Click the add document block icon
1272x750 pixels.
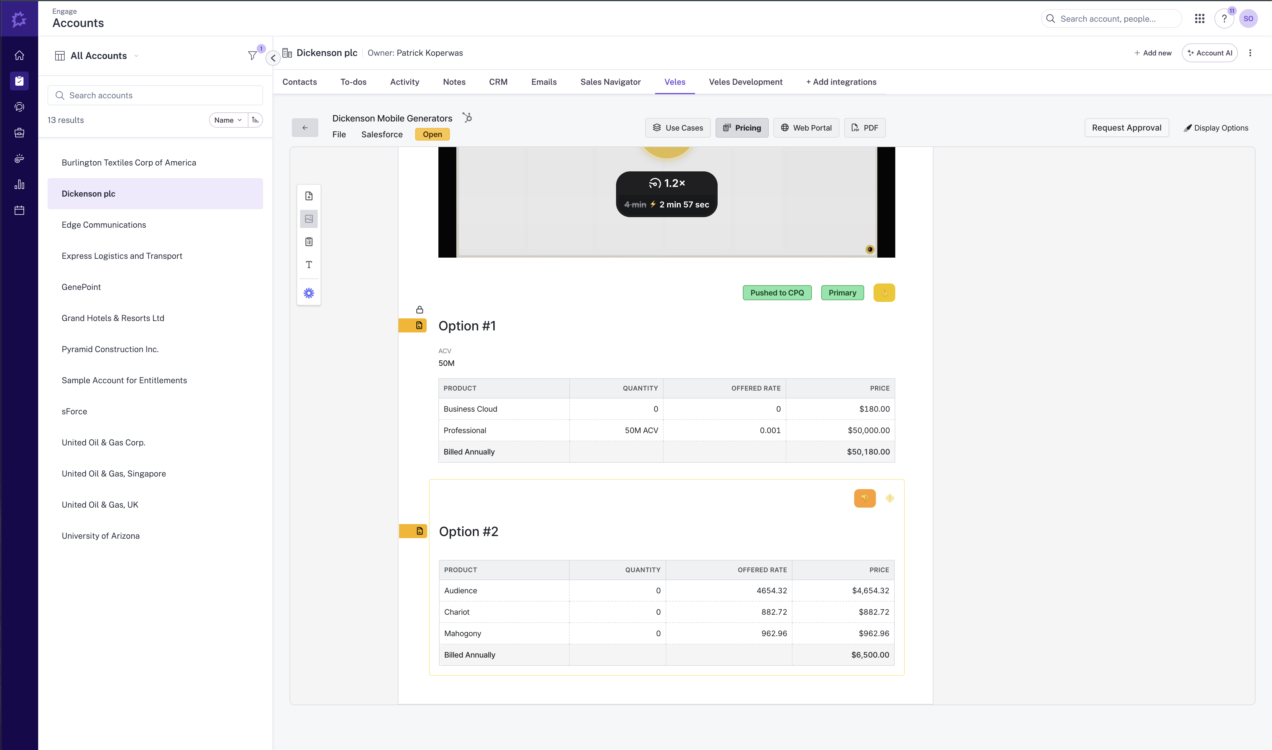pyautogui.click(x=309, y=196)
